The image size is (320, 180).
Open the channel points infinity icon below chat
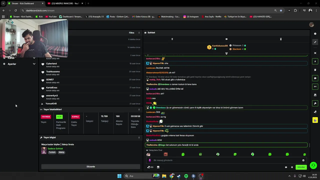coord(150,167)
